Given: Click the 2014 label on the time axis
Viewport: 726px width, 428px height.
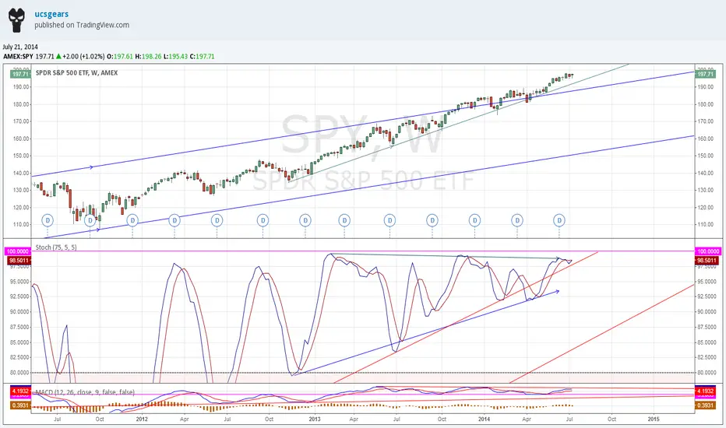Looking at the screenshot, I should (x=484, y=419).
